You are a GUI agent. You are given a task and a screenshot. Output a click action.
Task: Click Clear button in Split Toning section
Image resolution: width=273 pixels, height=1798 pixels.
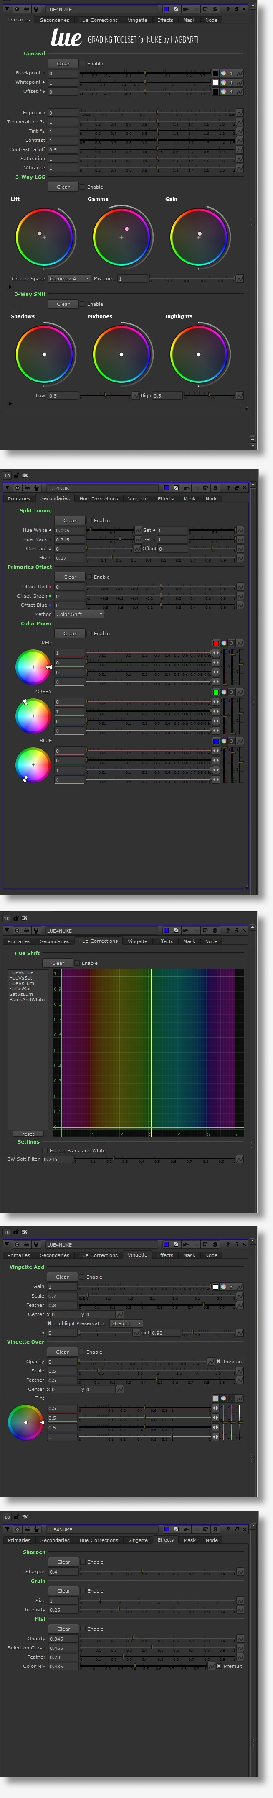click(70, 521)
